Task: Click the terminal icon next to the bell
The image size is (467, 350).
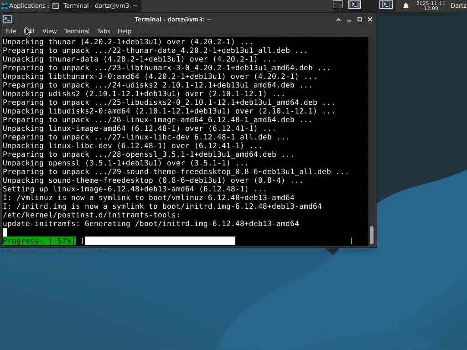Action: 386,5
